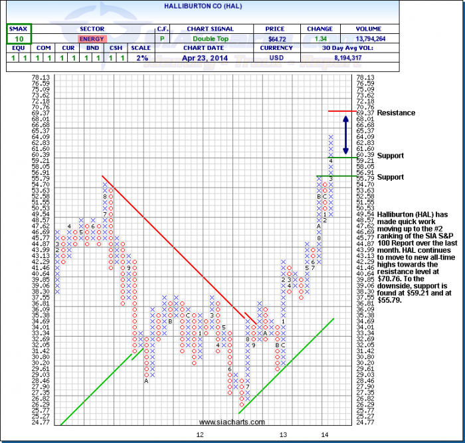Viewport: 465px width, 443px height.
Task: Click the www.siacharts.com link
Action: pos(232,422)
